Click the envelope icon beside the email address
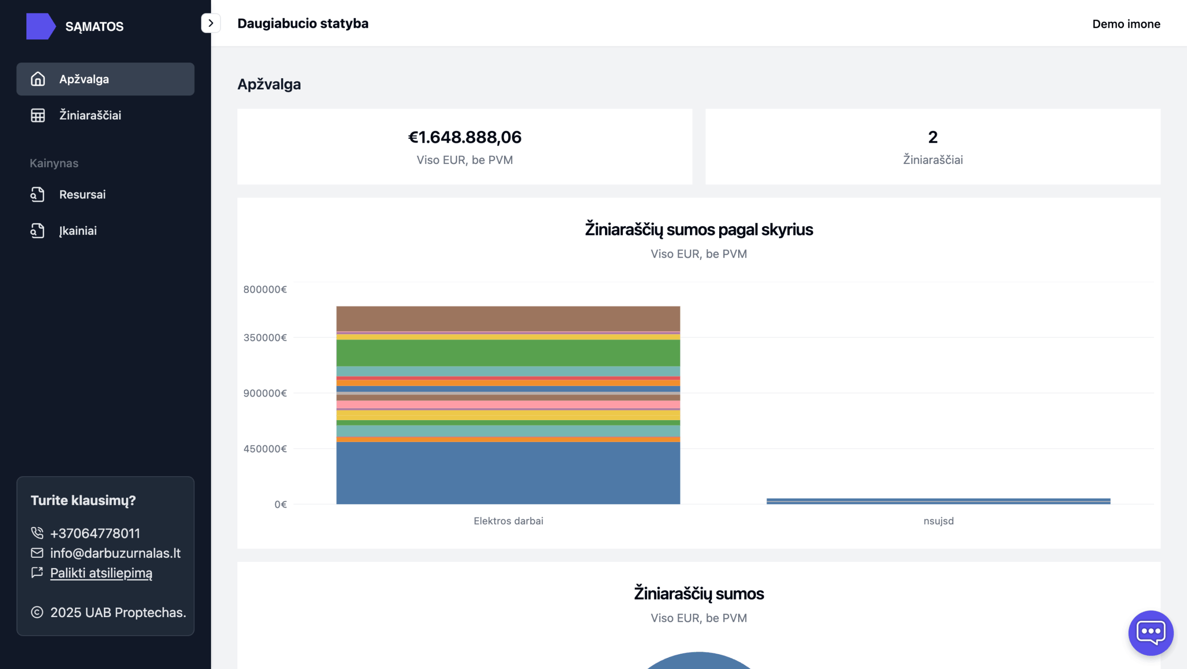 tap(37, 553)
